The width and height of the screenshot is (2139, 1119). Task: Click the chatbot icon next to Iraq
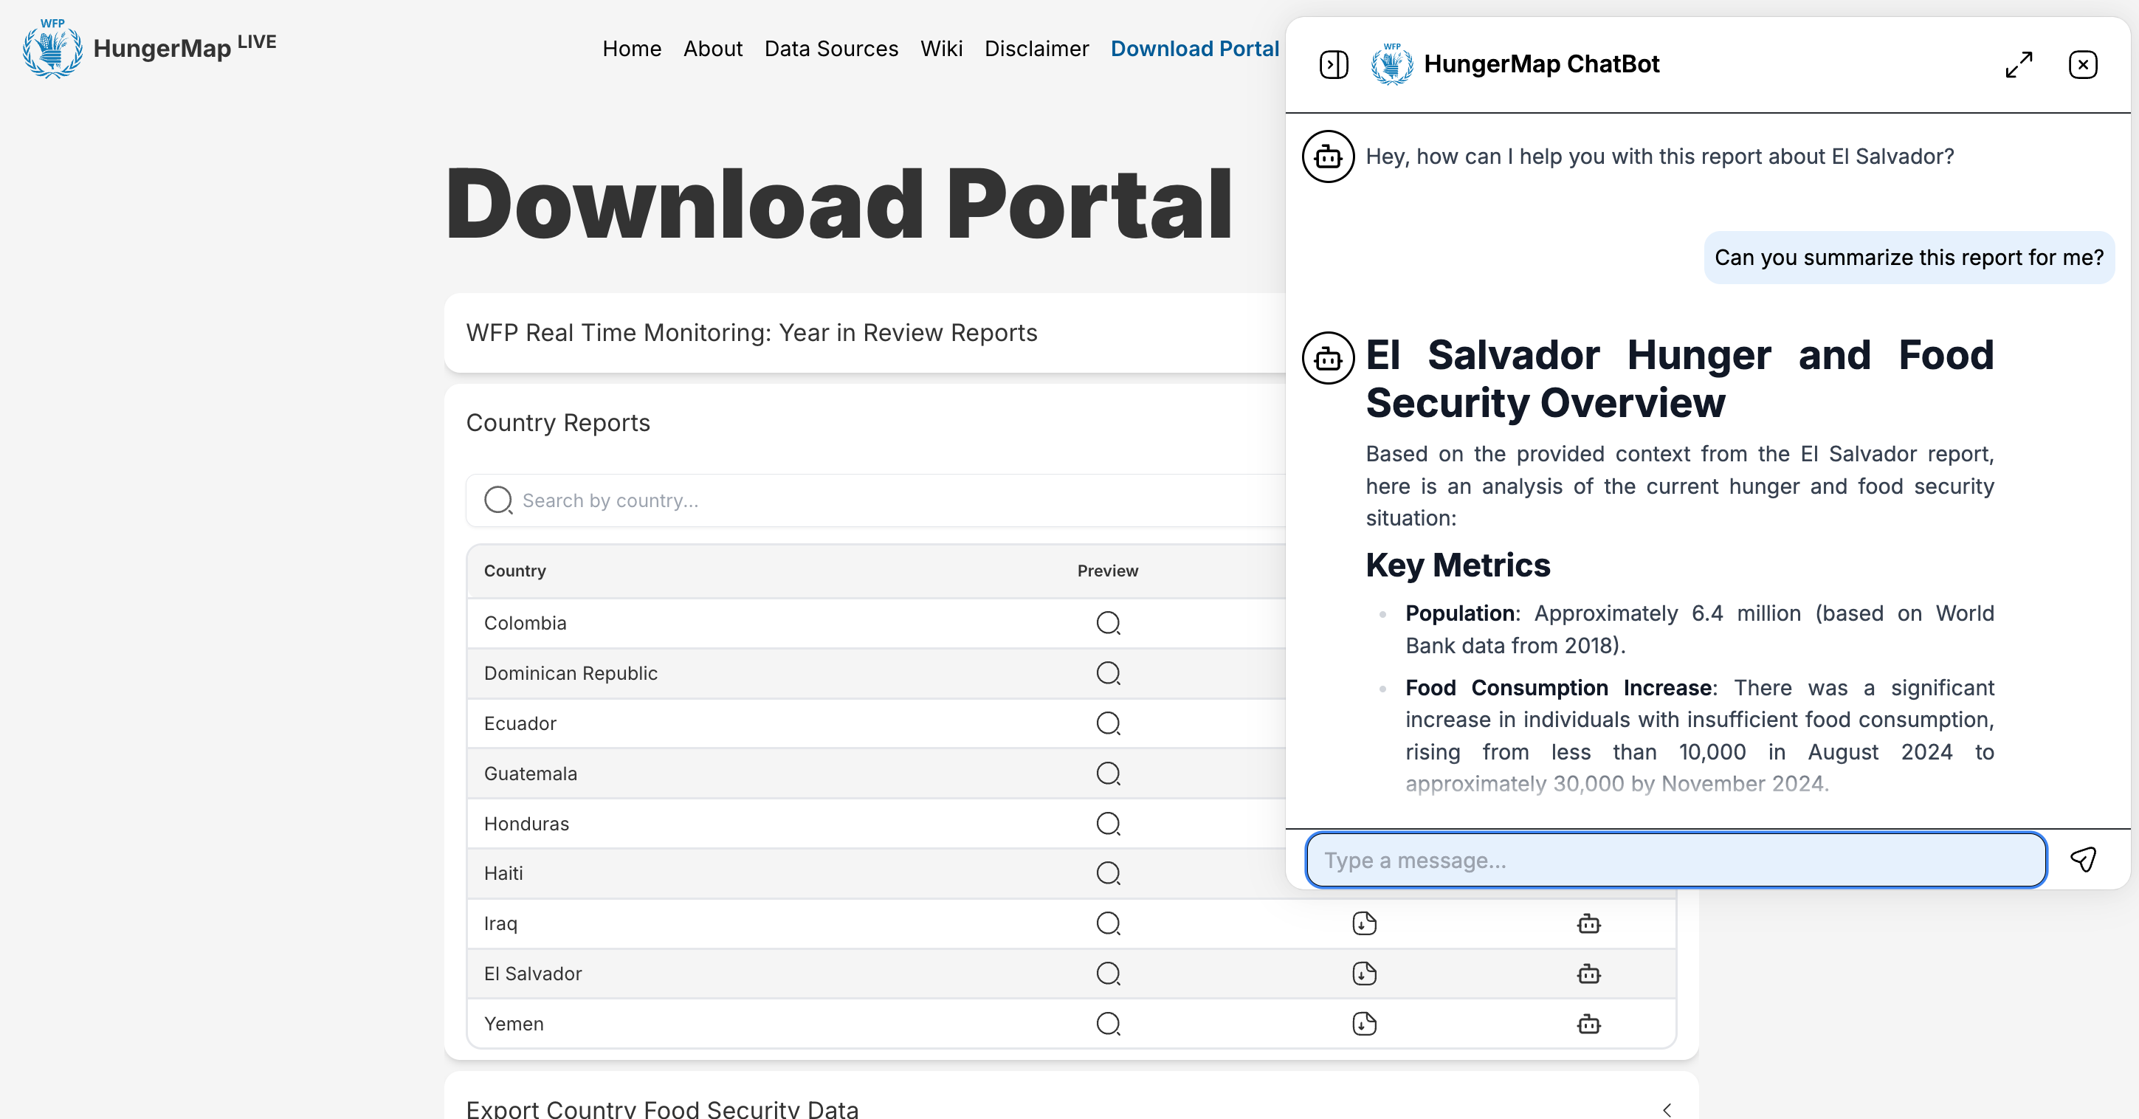pyautogui.click(x=1588, y=923)
